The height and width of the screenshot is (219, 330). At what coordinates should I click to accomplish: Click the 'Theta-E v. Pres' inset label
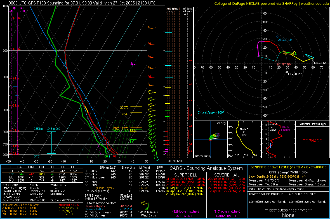click(244, 132)
